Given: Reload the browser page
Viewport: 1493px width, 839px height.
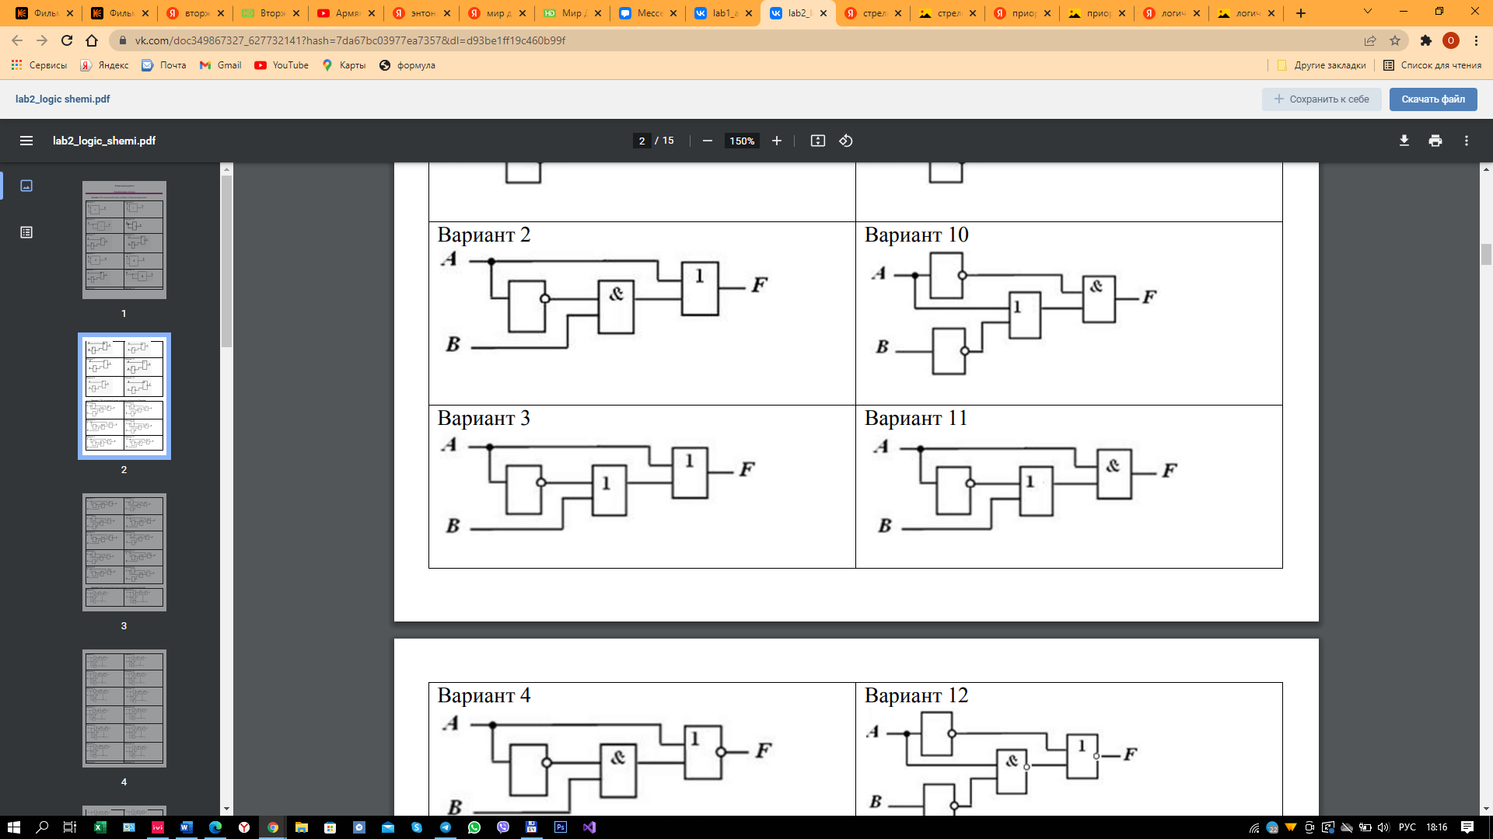Looking at the screenshot, I should (x=67, y=40).
